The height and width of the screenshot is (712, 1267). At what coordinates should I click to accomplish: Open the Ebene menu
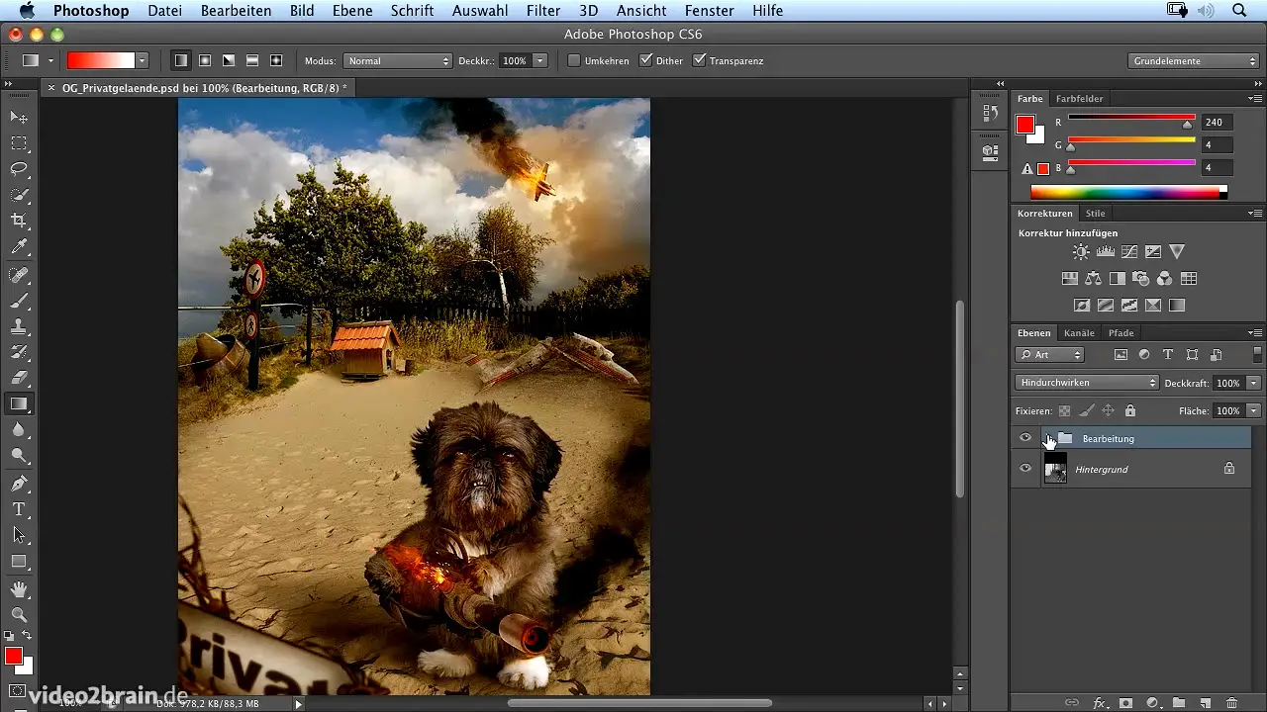coord(352,11)
